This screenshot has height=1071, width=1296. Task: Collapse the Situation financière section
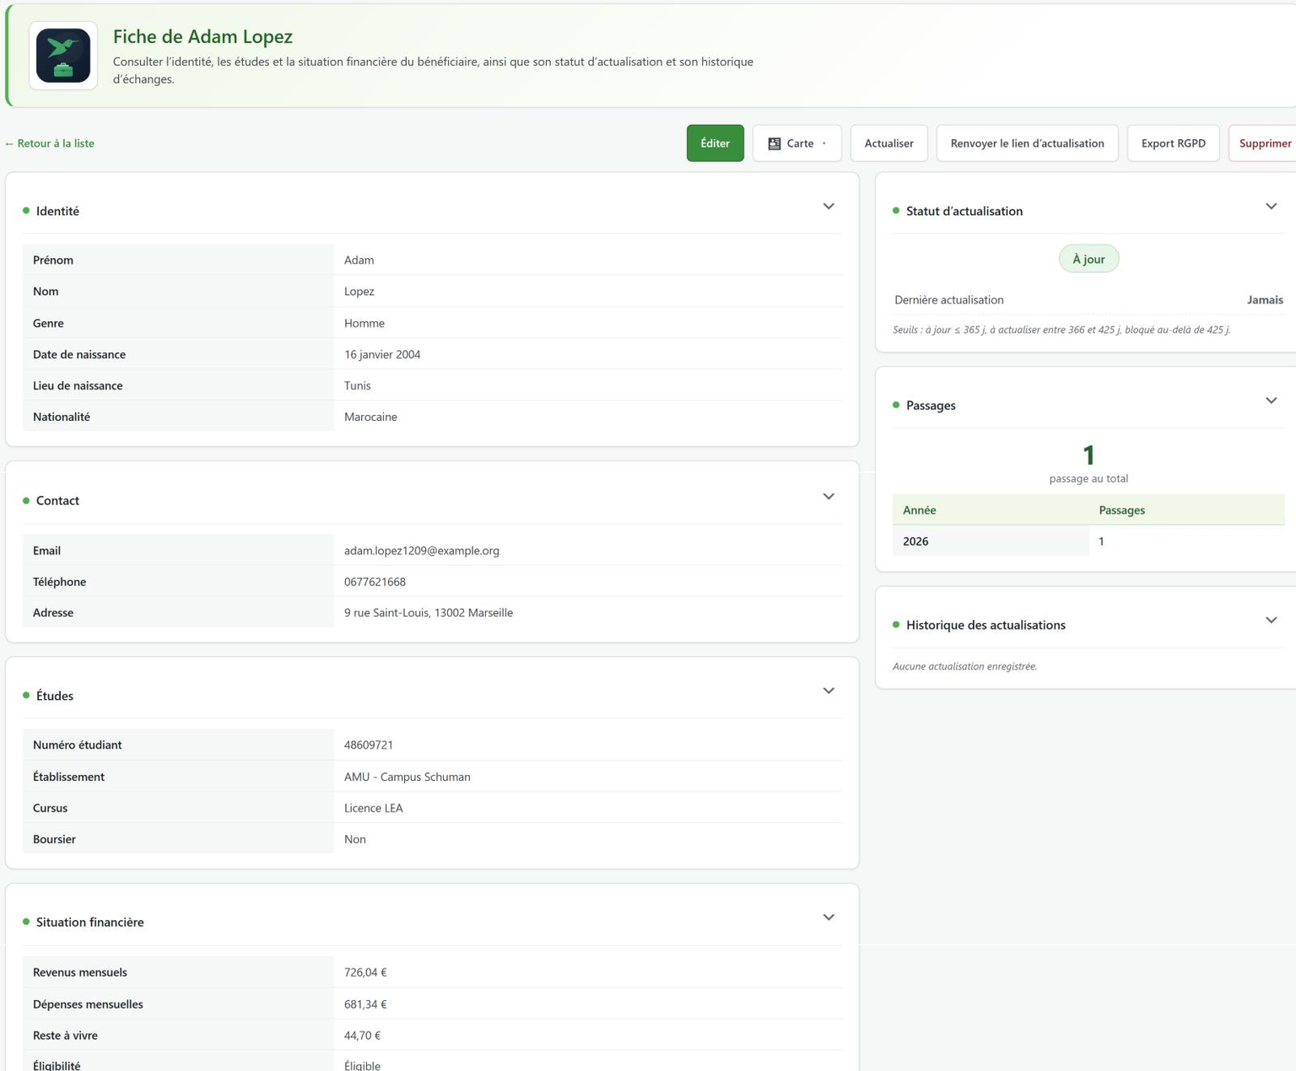point(829,918)
